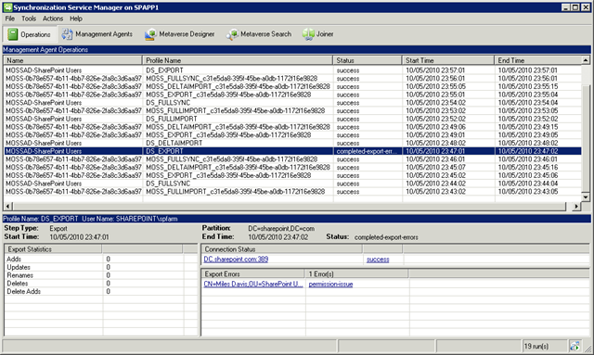The image size is (594, 355).
Task: Sort operations by the Start Time column
Action: [x=448, y=60]
